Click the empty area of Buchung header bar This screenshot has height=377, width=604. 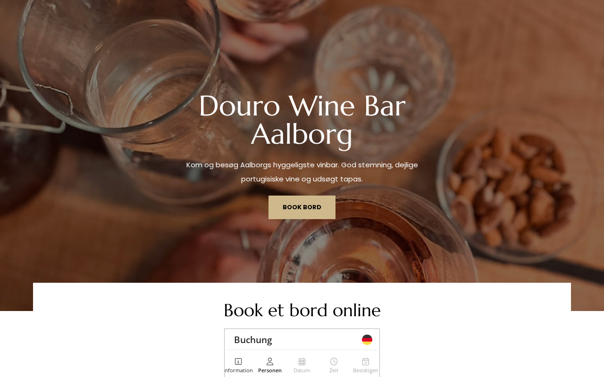[316, 340]
